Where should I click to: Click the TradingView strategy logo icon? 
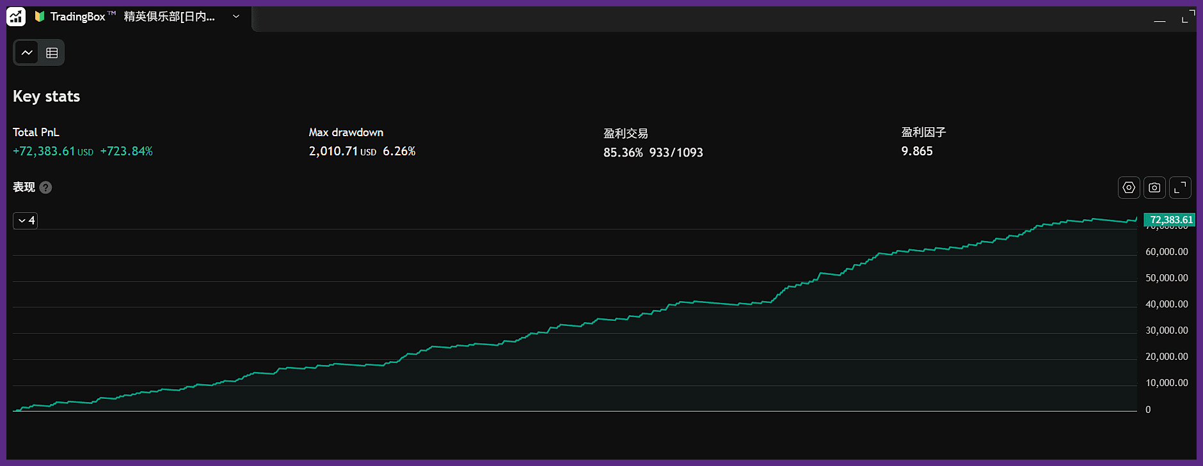(16, 17)
